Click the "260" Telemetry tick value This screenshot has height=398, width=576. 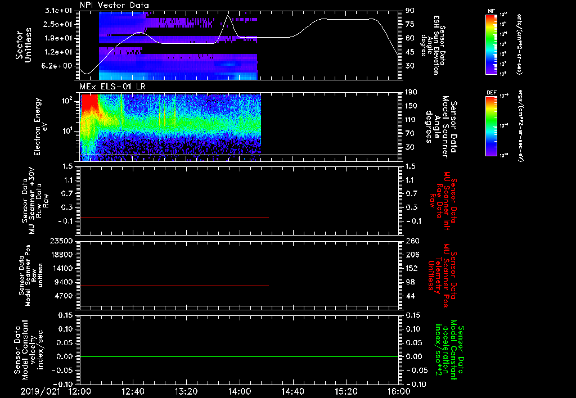tap(412, 241)
